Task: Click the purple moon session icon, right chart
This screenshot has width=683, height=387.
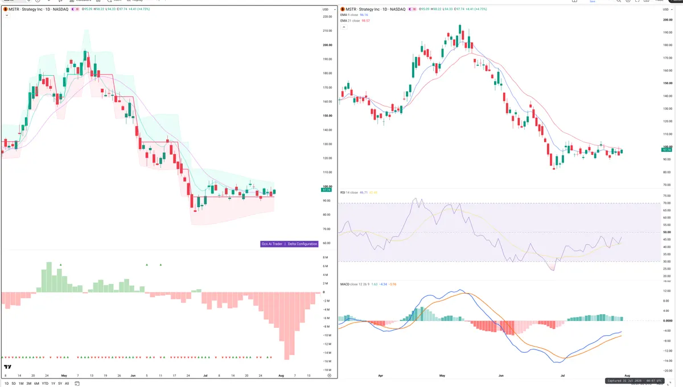Action: [x=409, y=10]
